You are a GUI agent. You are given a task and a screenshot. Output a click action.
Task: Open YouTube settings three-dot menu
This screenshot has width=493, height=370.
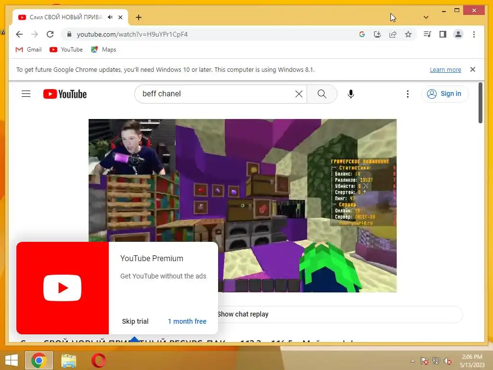[x=407, y=94]
